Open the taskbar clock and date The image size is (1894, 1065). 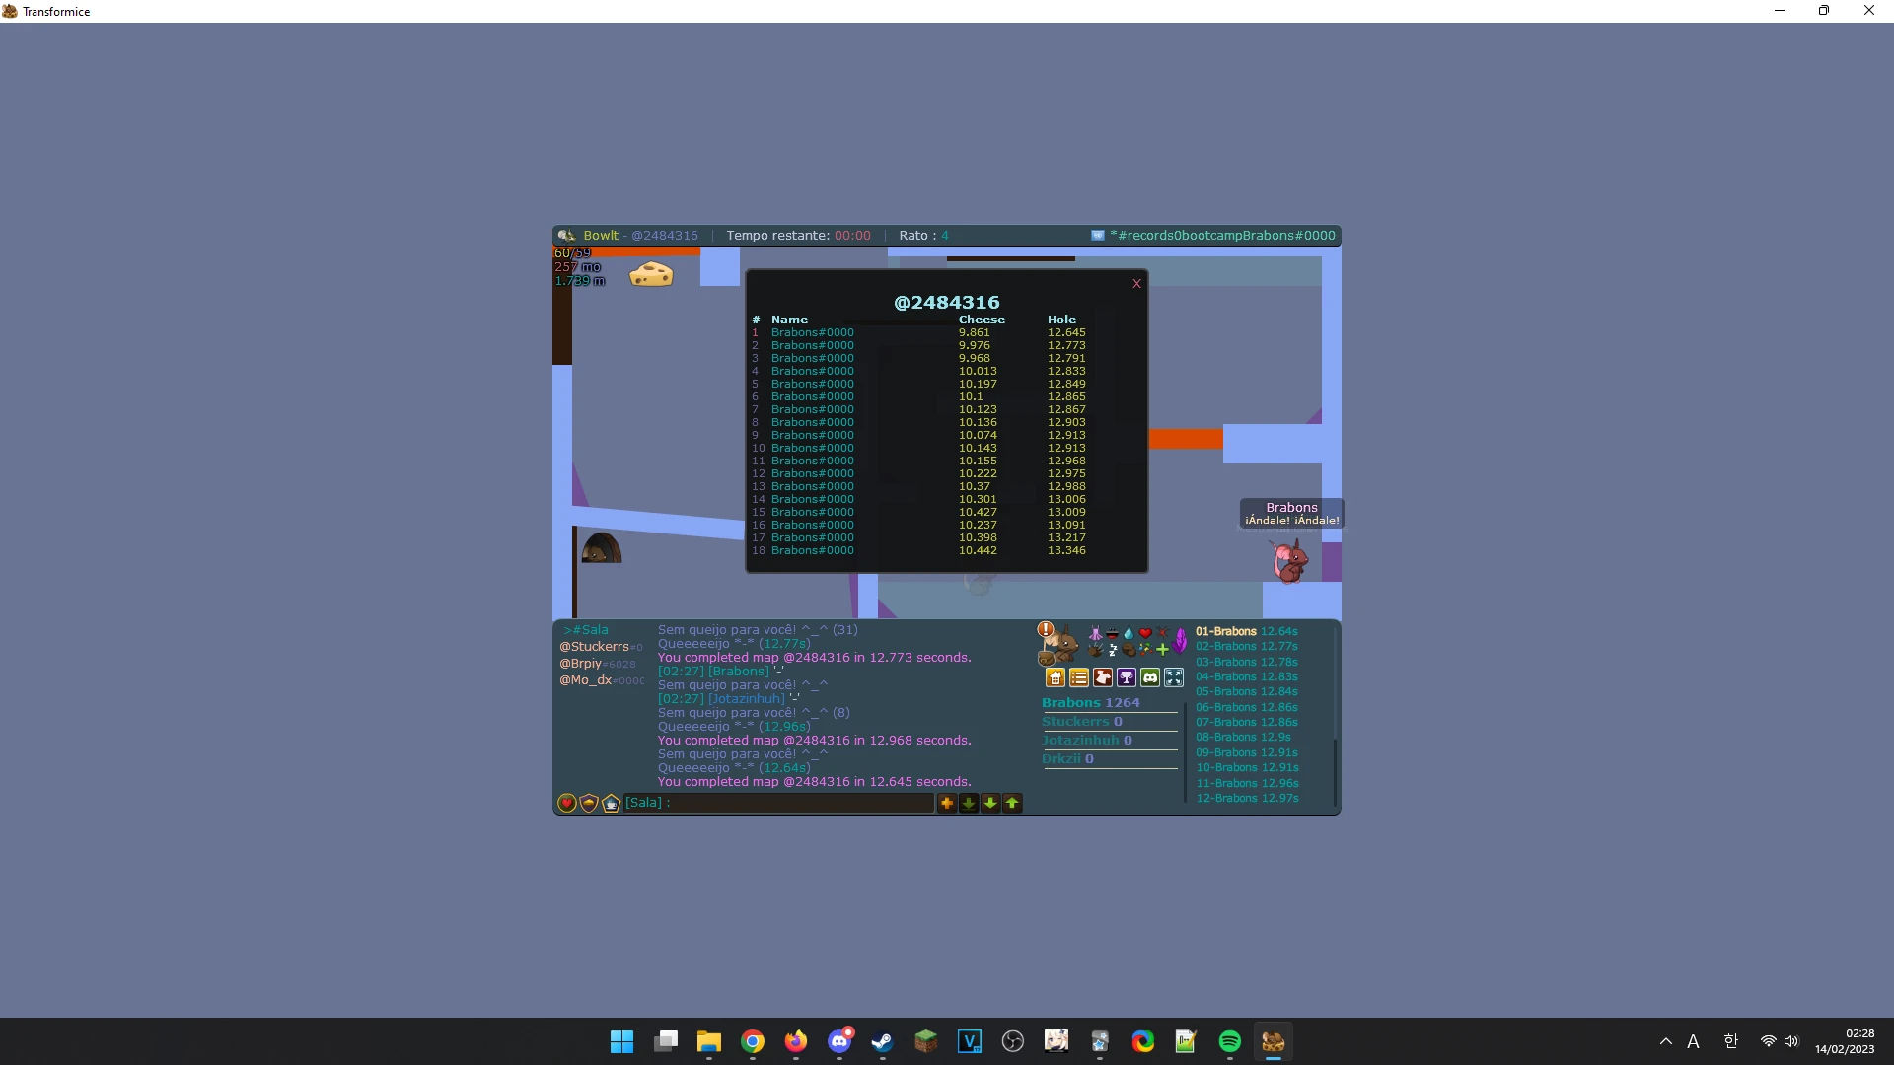coord(1845,1041)
